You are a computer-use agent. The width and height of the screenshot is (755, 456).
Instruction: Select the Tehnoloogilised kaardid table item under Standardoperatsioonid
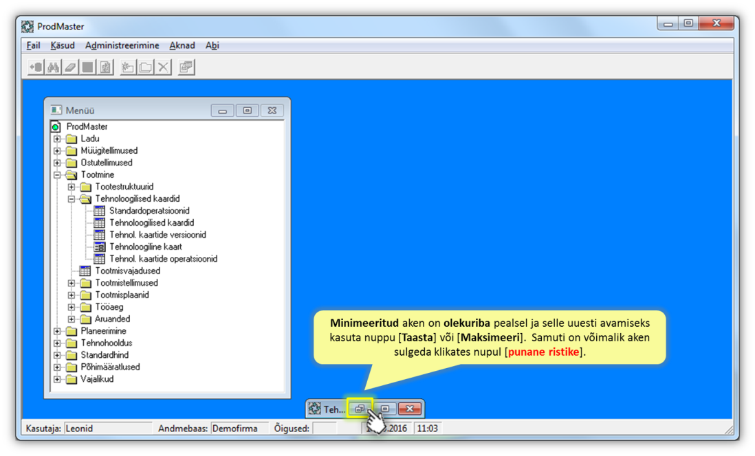pos(152,223)
